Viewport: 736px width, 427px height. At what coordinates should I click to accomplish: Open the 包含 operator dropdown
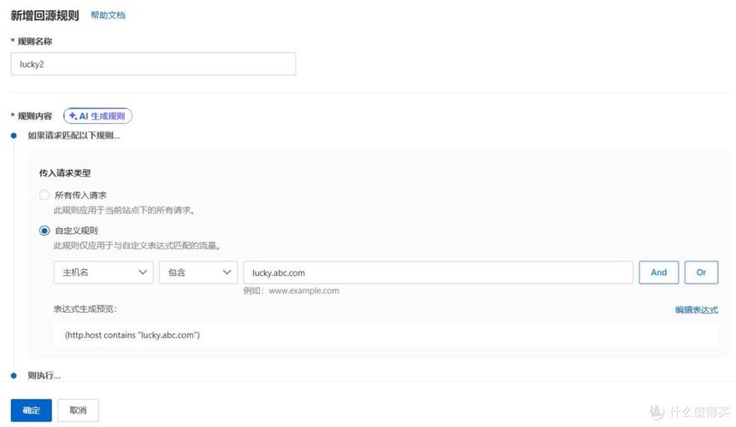[198, 272]
